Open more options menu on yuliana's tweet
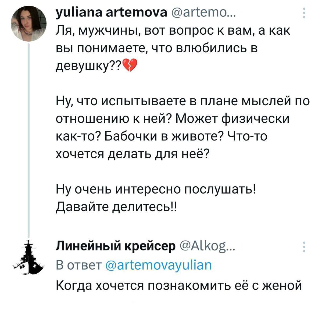 (304, 13)
